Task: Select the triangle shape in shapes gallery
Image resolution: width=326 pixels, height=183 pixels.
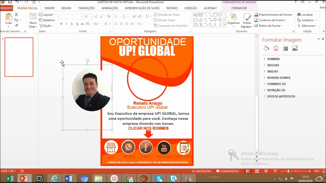Action: 201,20
